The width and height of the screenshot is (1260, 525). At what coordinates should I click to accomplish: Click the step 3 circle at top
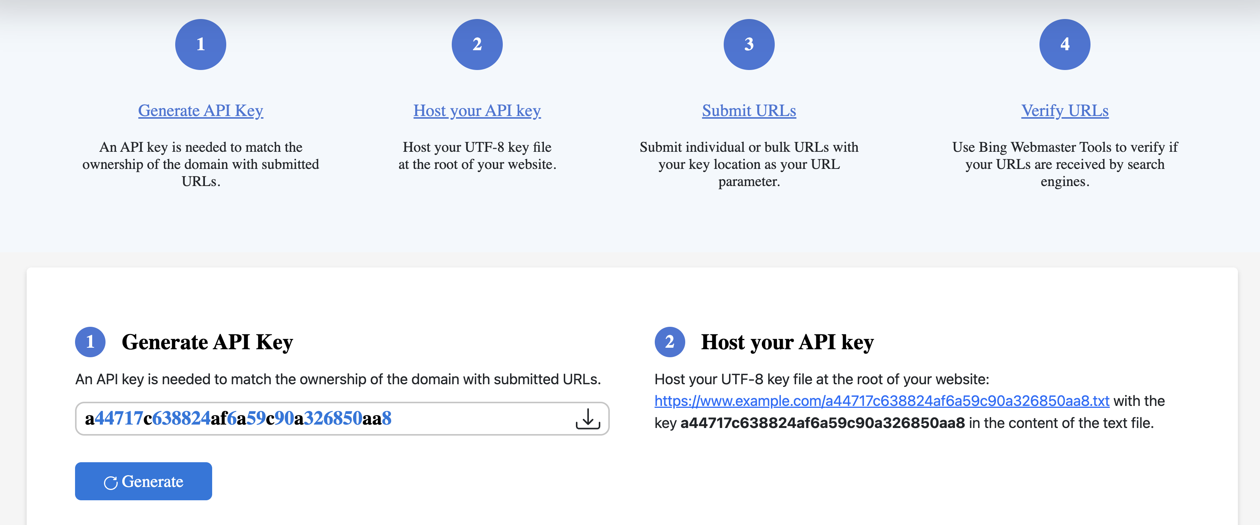tap(748, 45)
